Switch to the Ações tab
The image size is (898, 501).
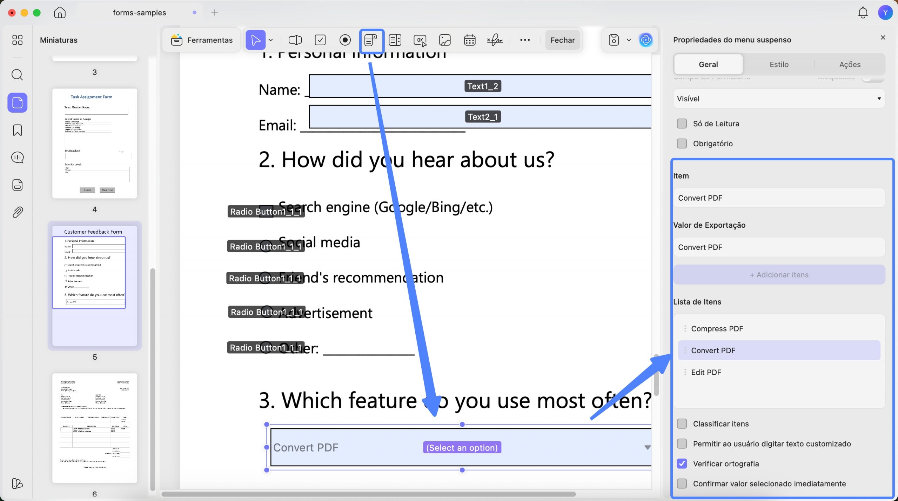click(850, 65)
